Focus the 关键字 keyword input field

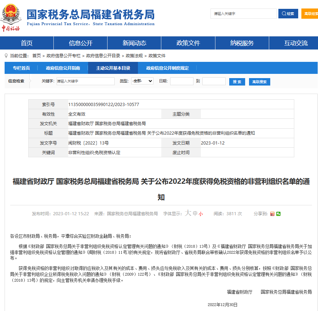click(85, 81)
